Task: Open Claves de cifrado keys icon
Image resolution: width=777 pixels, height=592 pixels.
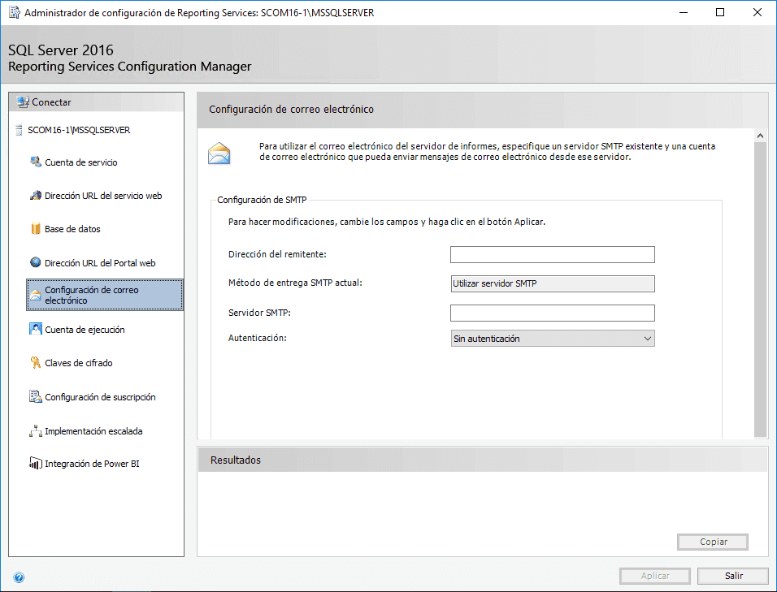Action: [36, 362]
